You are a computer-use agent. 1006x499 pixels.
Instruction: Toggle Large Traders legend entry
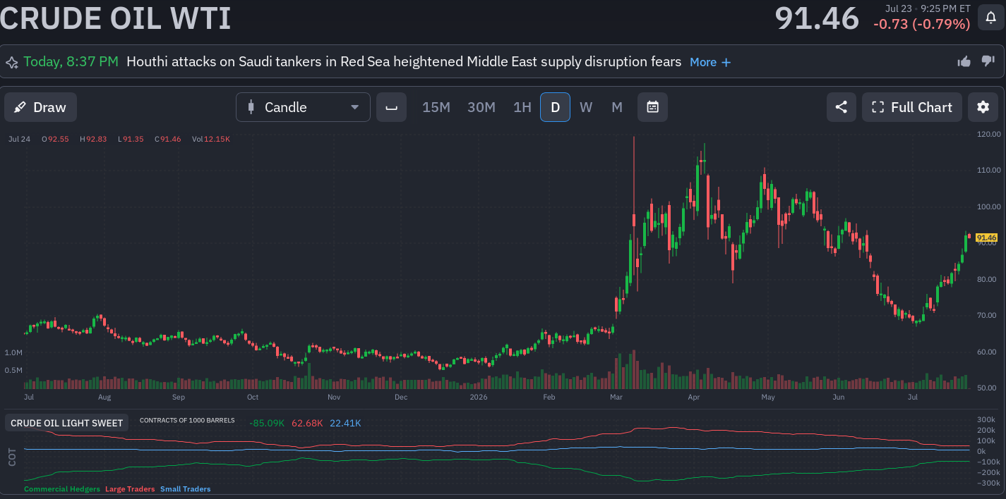130,489
